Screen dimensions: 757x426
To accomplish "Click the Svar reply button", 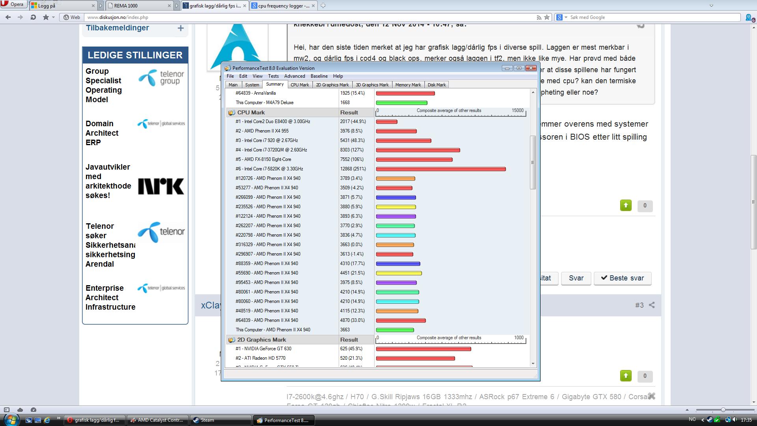I will [x=576, y=278].
